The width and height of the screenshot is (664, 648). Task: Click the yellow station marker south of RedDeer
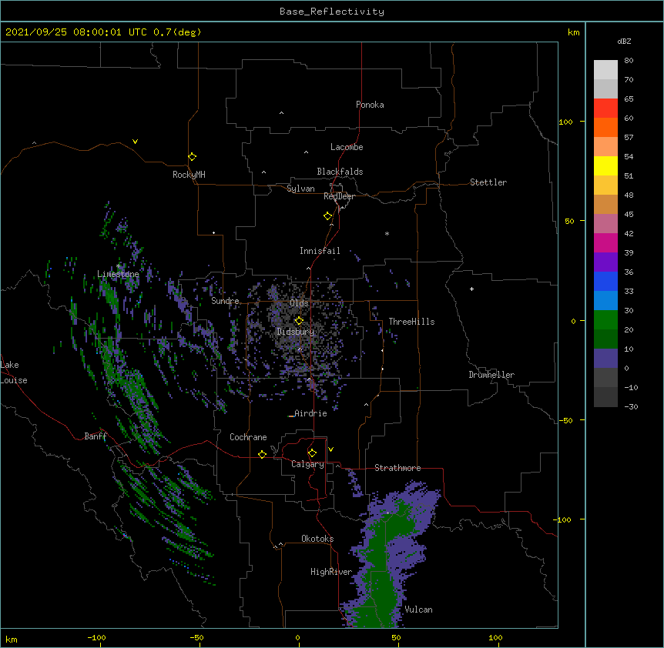tap(328, 215)
